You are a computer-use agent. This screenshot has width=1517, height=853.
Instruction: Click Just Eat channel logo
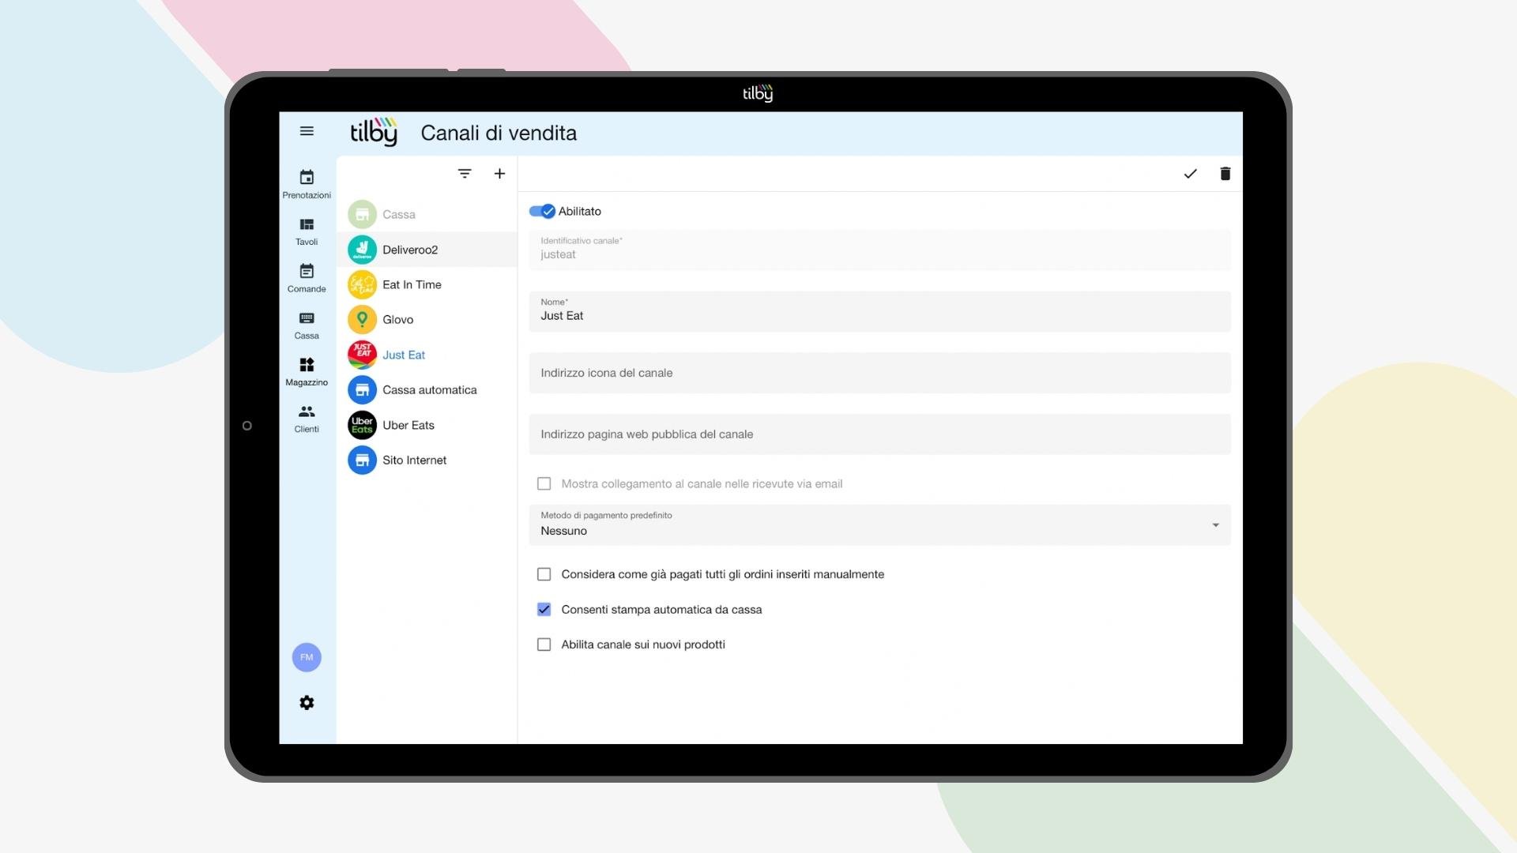click(x=362, y=355)
